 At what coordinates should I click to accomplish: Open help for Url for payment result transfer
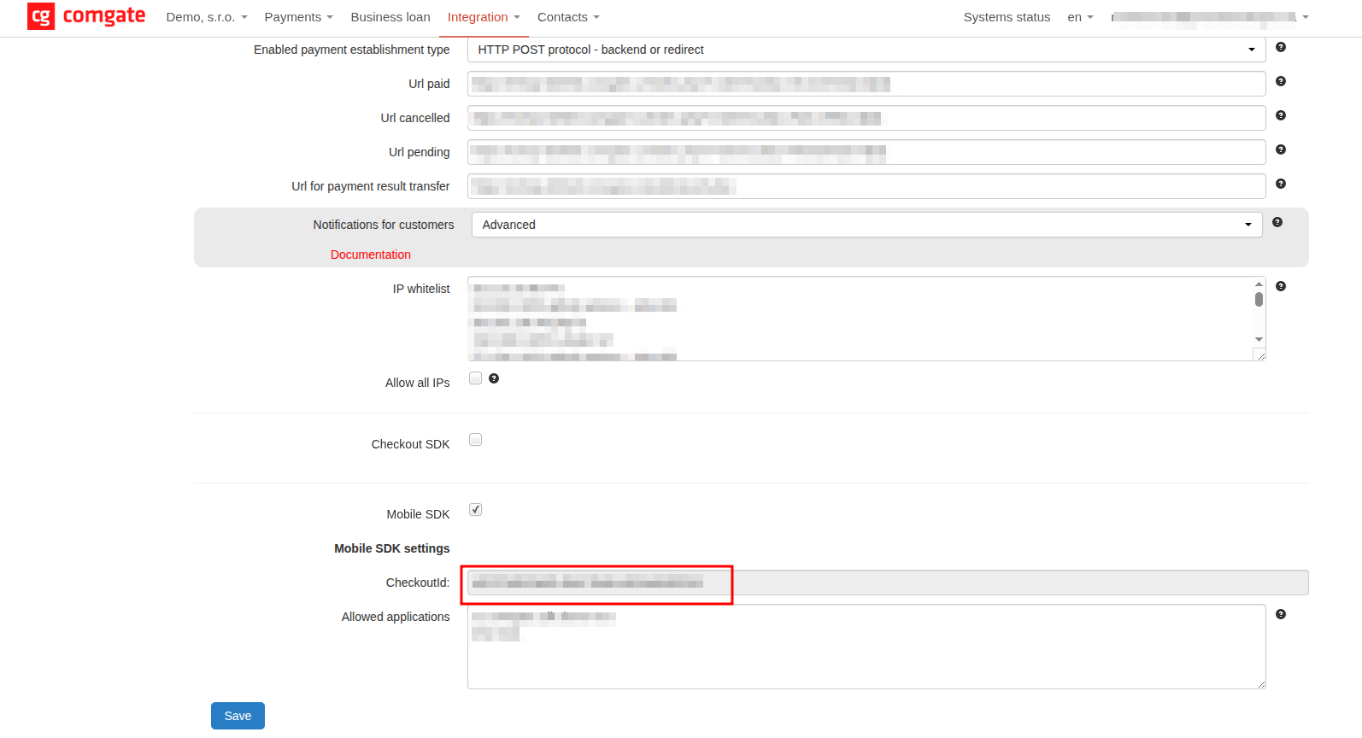coord(1280,184)
